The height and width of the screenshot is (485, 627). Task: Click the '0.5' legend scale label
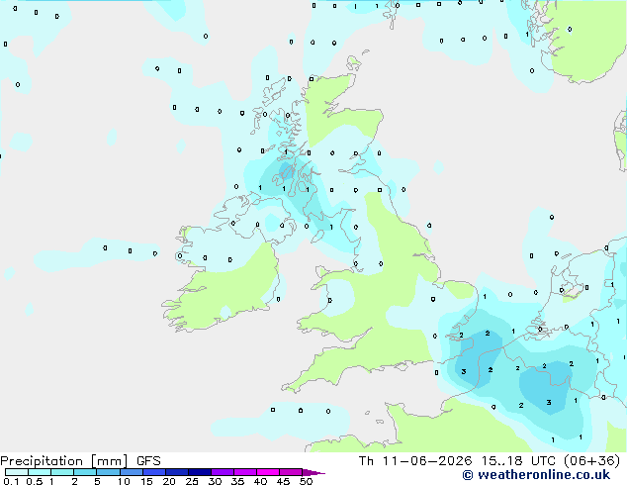pyautogui.click(x=35, y=481)
